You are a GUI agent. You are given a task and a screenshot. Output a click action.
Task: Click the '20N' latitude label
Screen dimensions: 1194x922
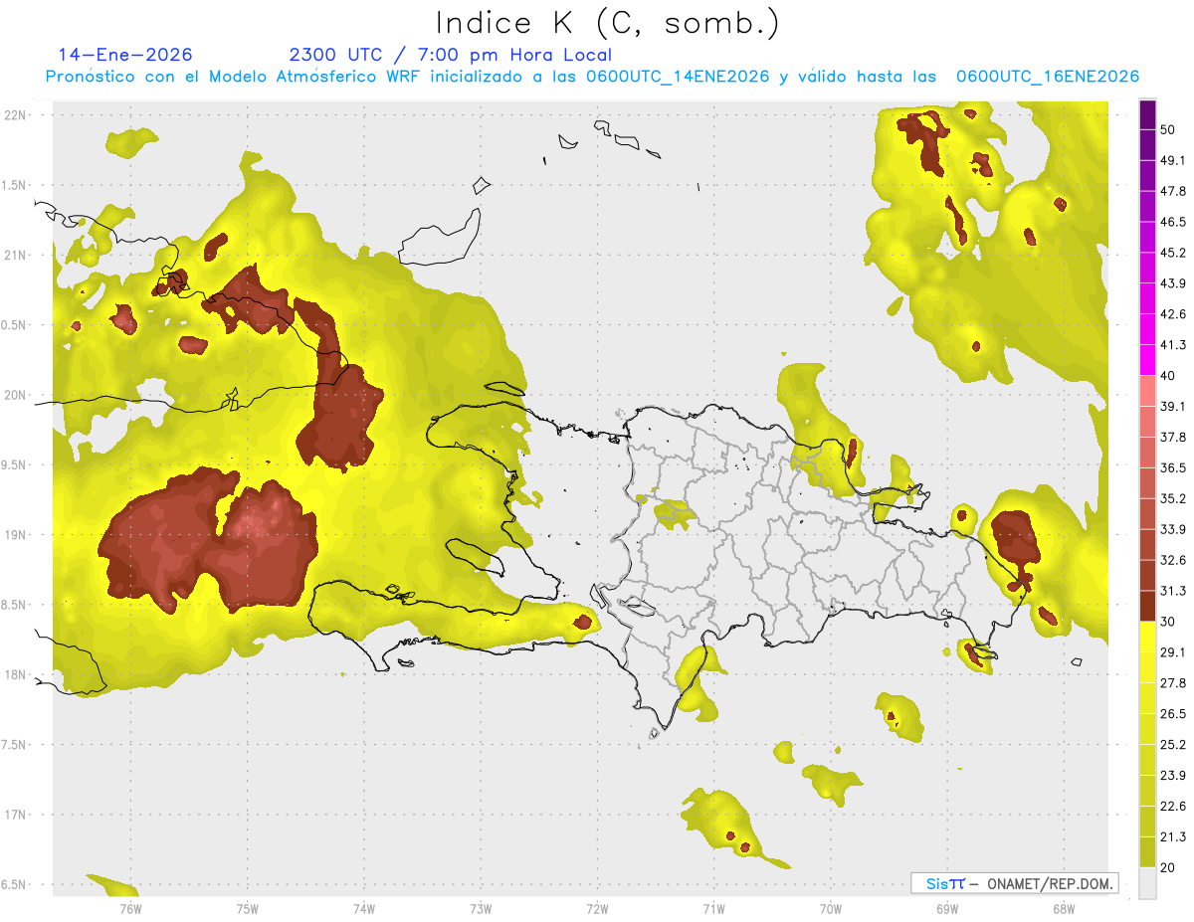[17, 395]
